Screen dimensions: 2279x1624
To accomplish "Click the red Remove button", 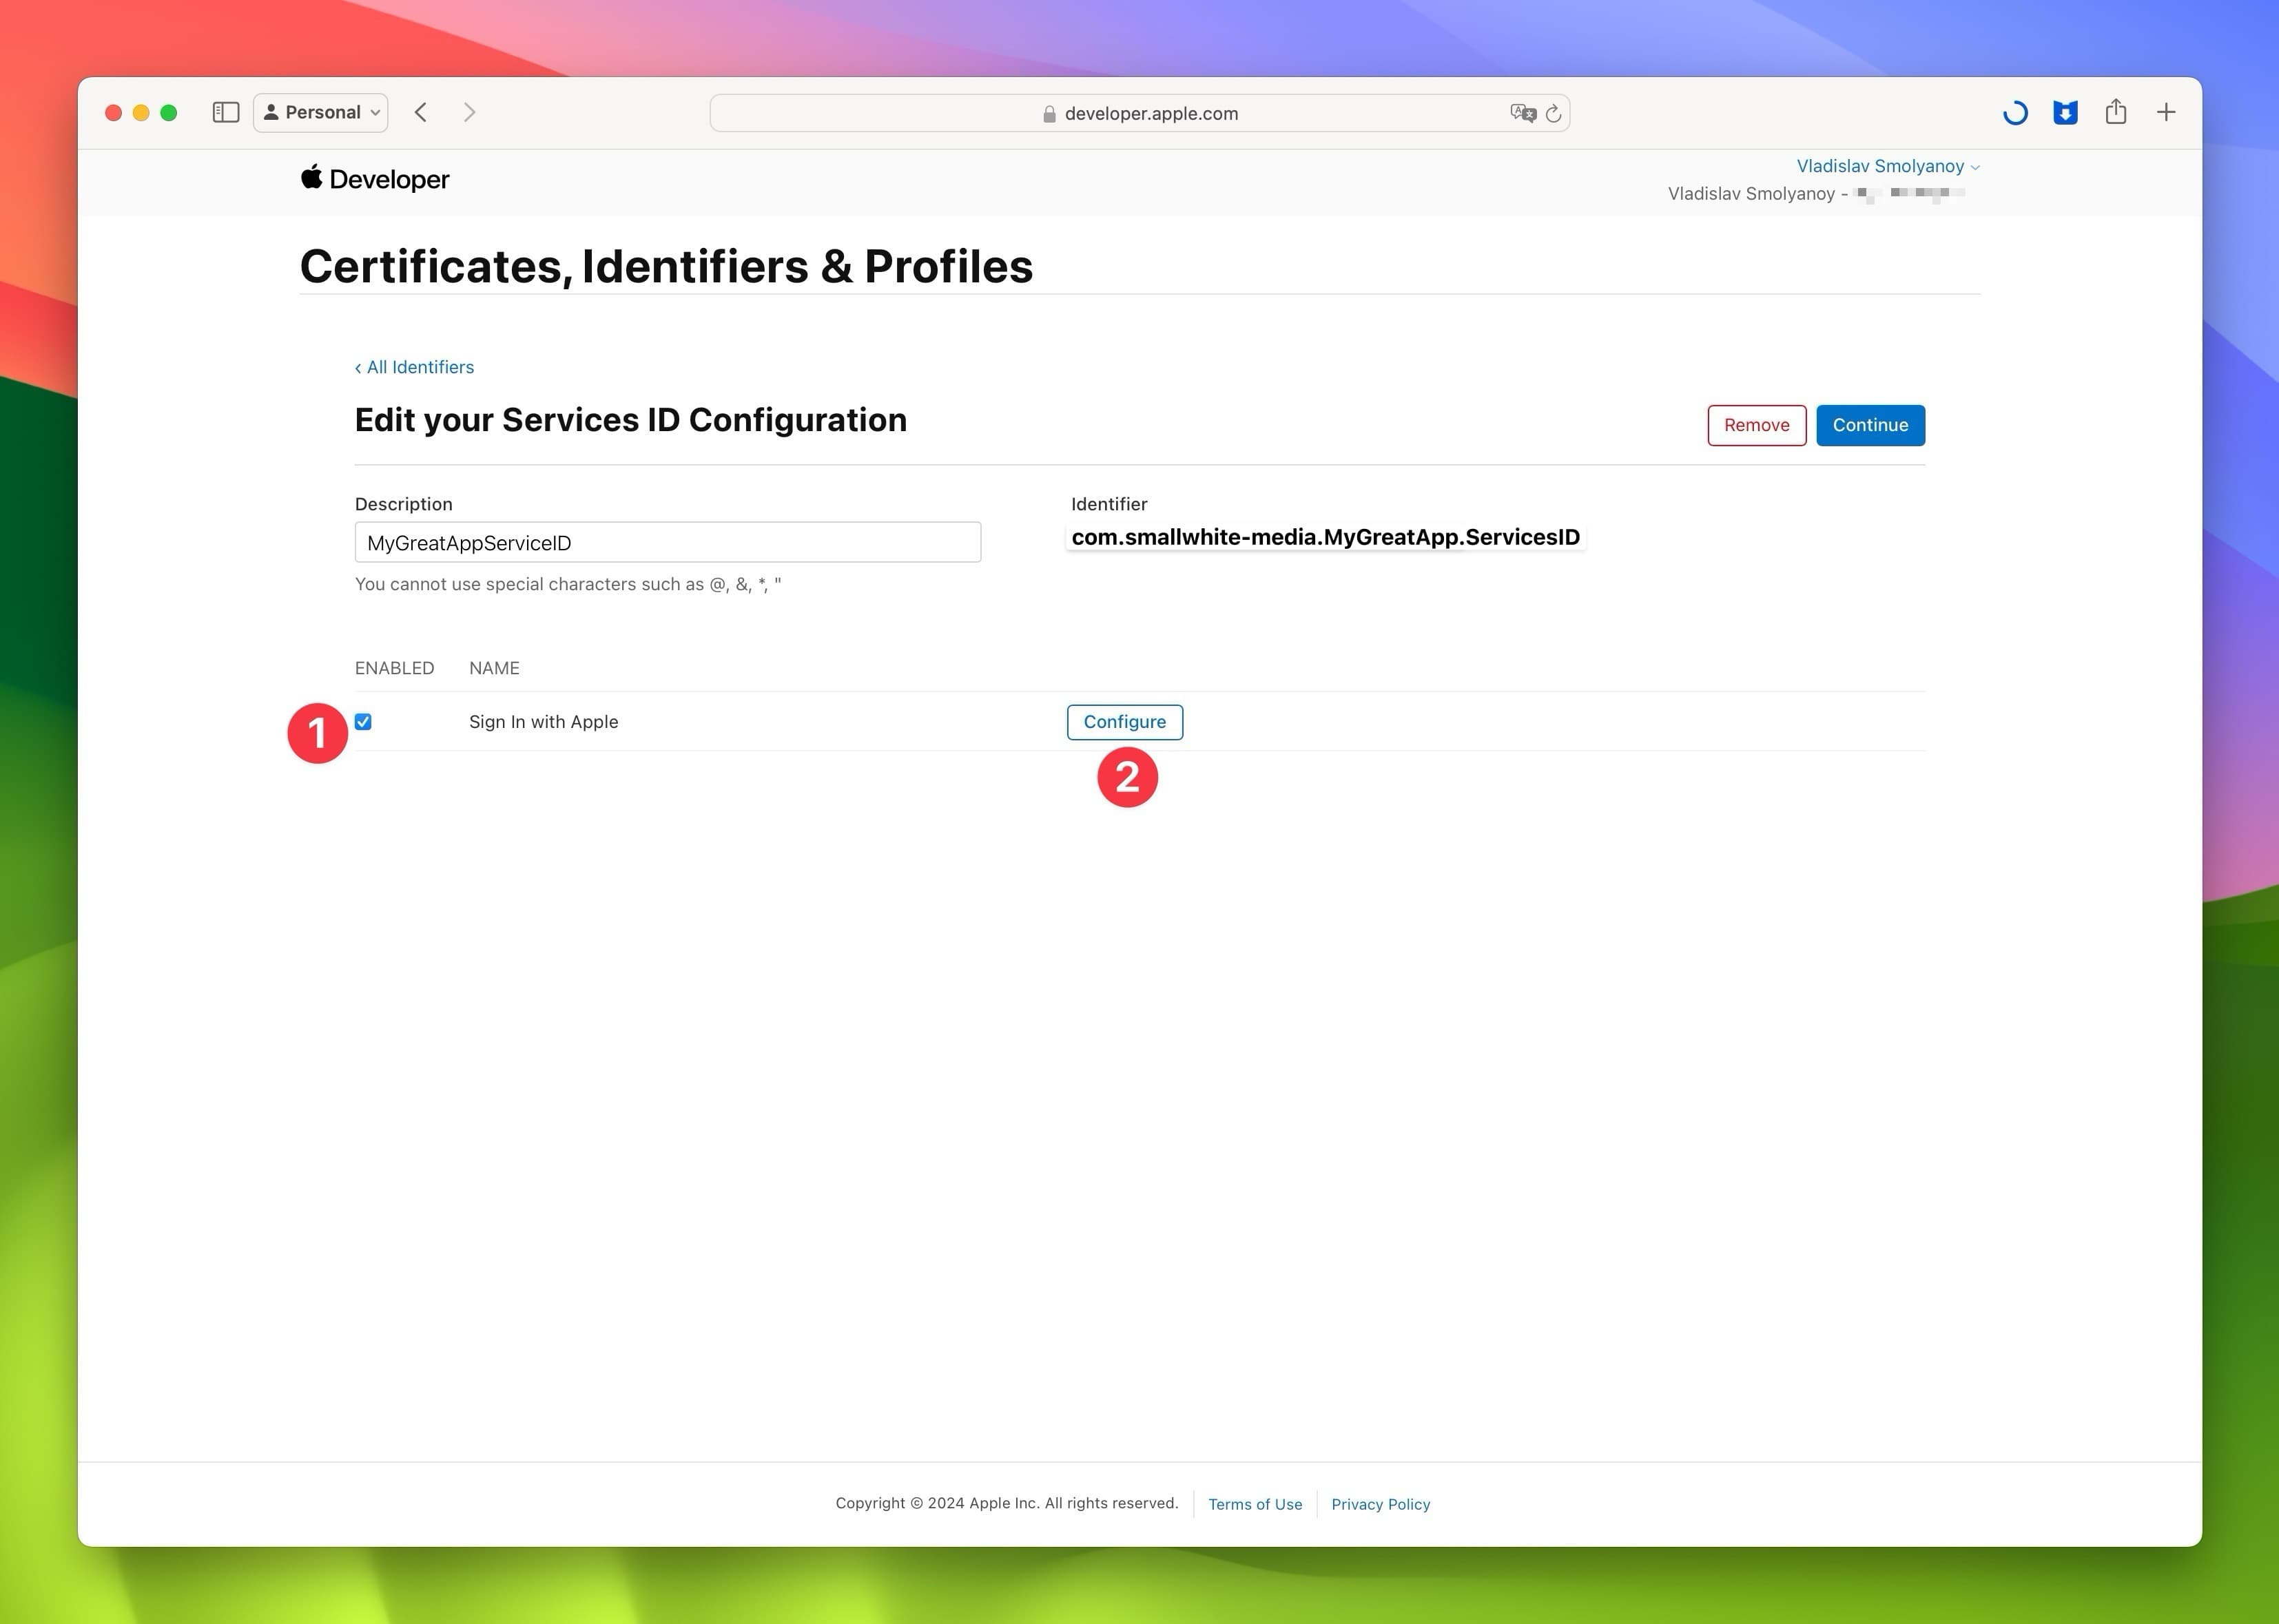I will [1756, 425].
